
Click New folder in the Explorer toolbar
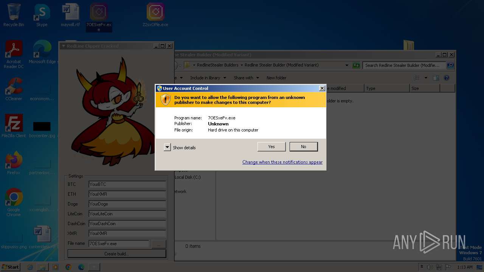(x=276, y=78)
